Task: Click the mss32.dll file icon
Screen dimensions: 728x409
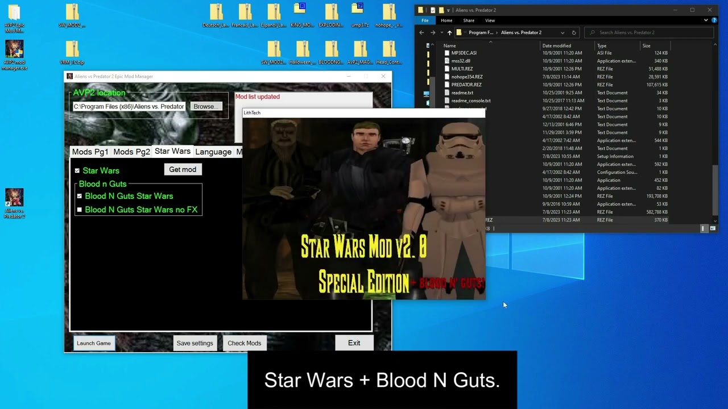Action: pyautogui.click(x=447, y=61)
